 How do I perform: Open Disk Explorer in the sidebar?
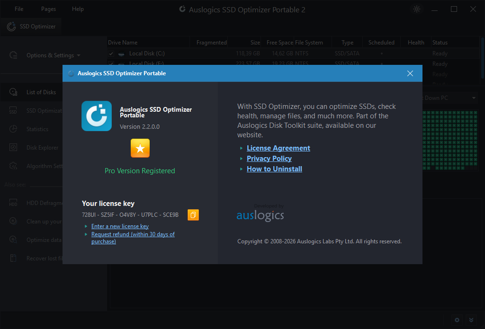(x=42, y=148)
